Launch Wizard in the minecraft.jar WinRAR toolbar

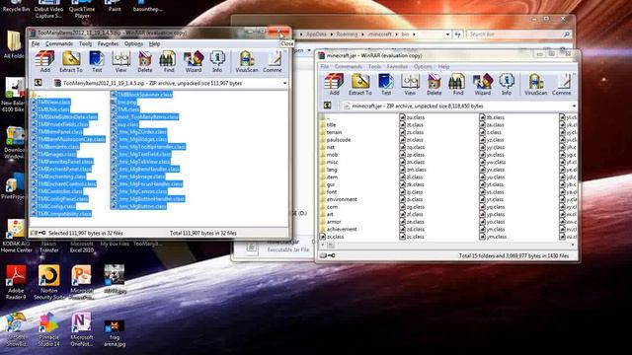point(483,85)
